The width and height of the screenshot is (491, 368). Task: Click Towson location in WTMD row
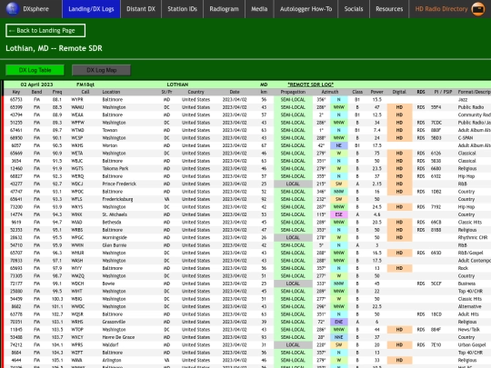[110, 130]
